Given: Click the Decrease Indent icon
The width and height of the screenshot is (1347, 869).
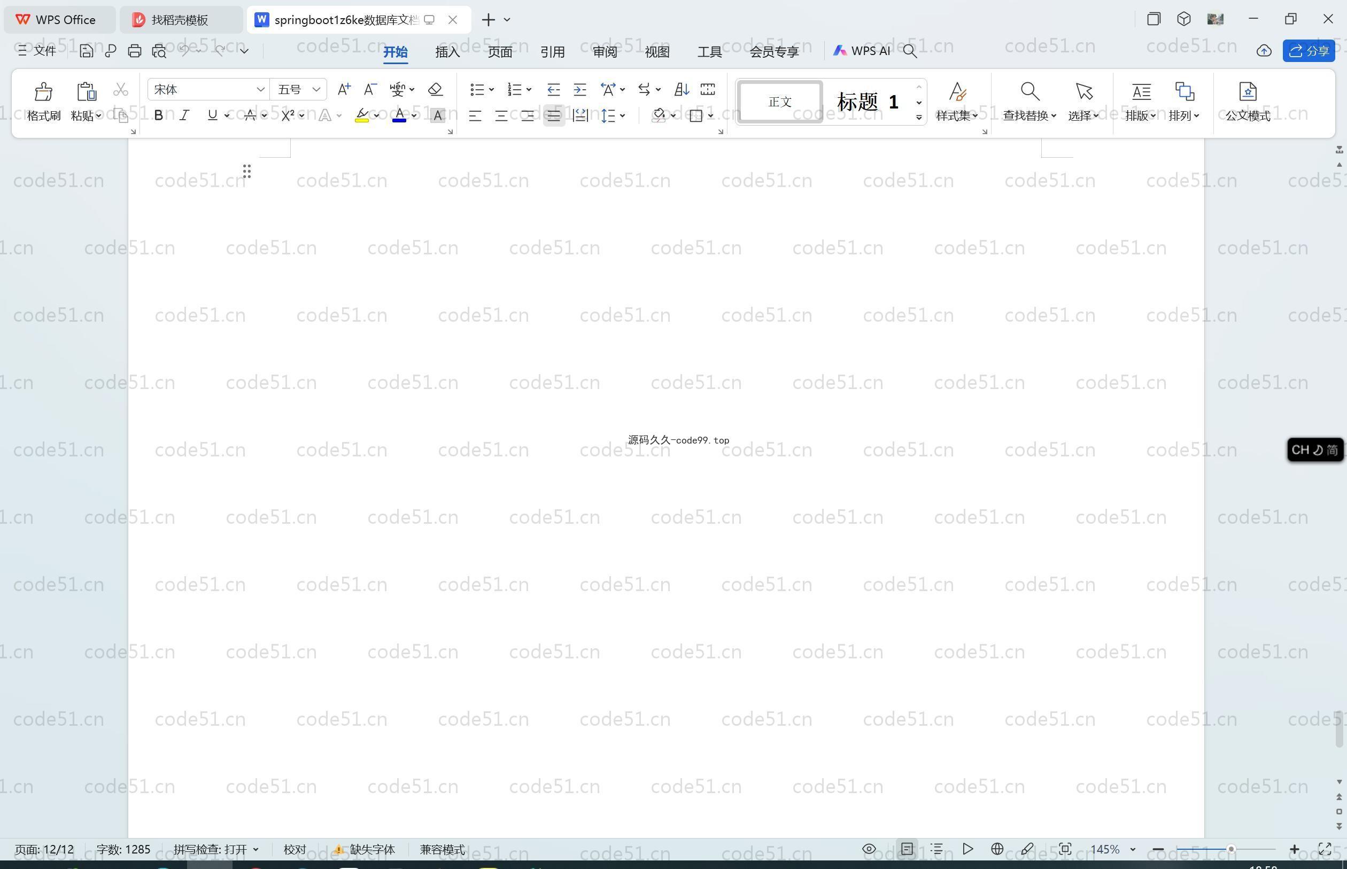Looking at the screenshot, I should click(x=554, y=89).
